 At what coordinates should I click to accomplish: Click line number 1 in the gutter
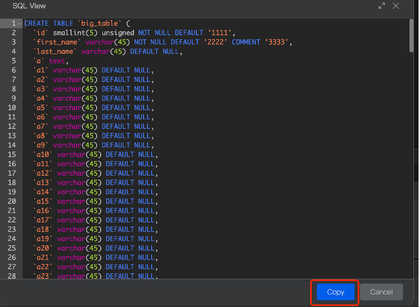14,24
